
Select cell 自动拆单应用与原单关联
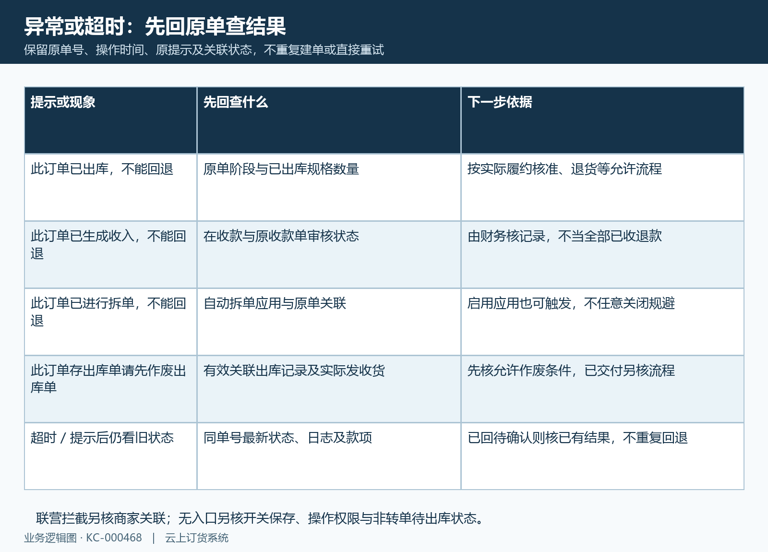[x=329, y=322]
